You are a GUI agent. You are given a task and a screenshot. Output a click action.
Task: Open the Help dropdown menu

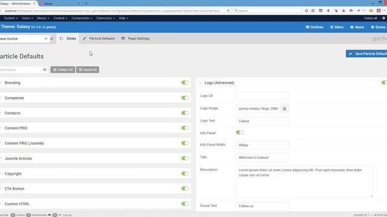123,18
